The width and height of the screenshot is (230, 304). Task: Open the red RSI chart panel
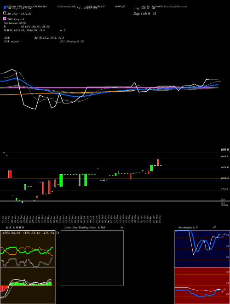point(202,286)
